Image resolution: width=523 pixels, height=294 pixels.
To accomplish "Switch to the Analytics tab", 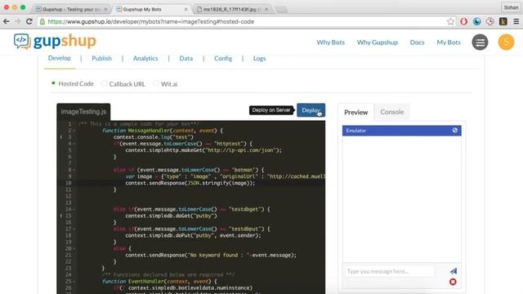I will (145, 58).
